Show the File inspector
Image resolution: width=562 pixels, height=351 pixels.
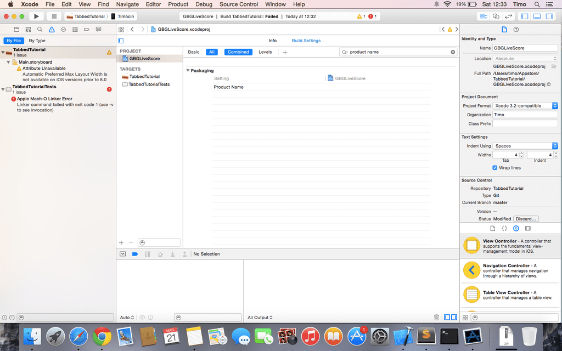tap(504, 30)
